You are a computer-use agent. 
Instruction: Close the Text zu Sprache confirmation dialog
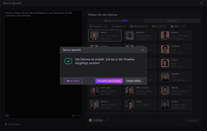point(143,50)
